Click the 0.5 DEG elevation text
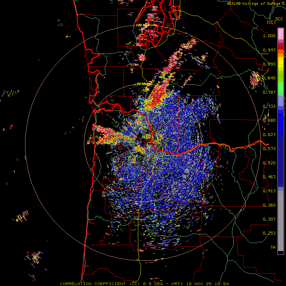The width and height of the screenshot is (286, 286). (153, 284)
